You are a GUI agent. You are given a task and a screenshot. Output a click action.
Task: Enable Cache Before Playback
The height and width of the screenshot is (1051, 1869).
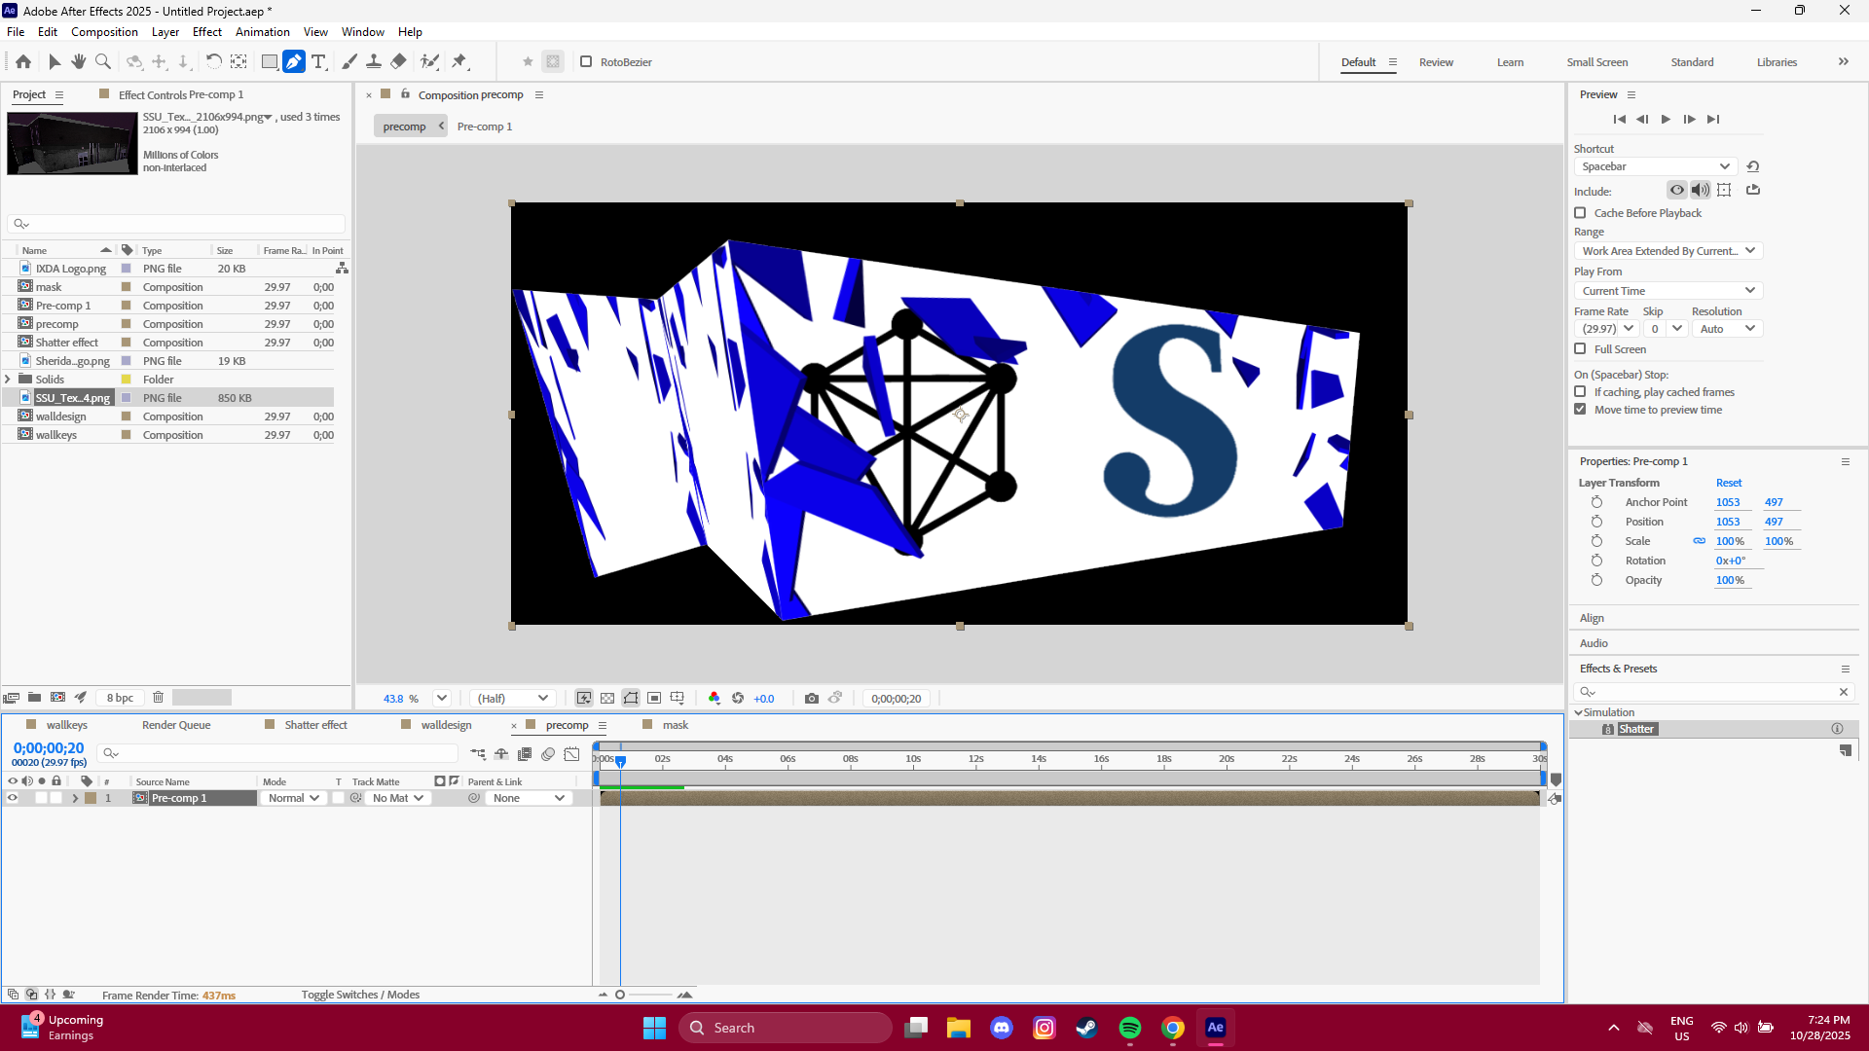point(1580,212)
